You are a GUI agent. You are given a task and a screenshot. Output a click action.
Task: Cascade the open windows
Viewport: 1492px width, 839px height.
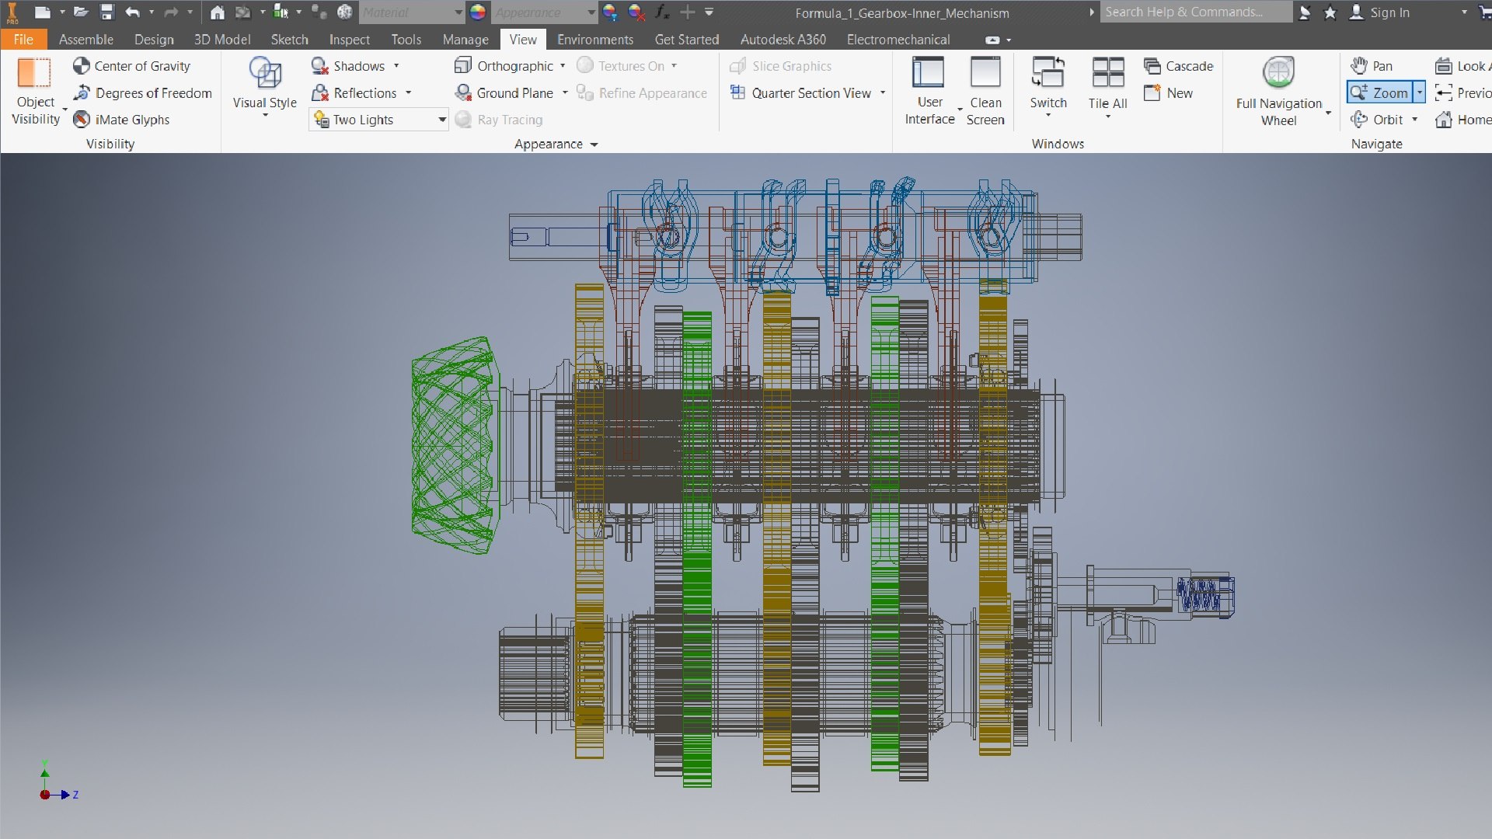1179,66
